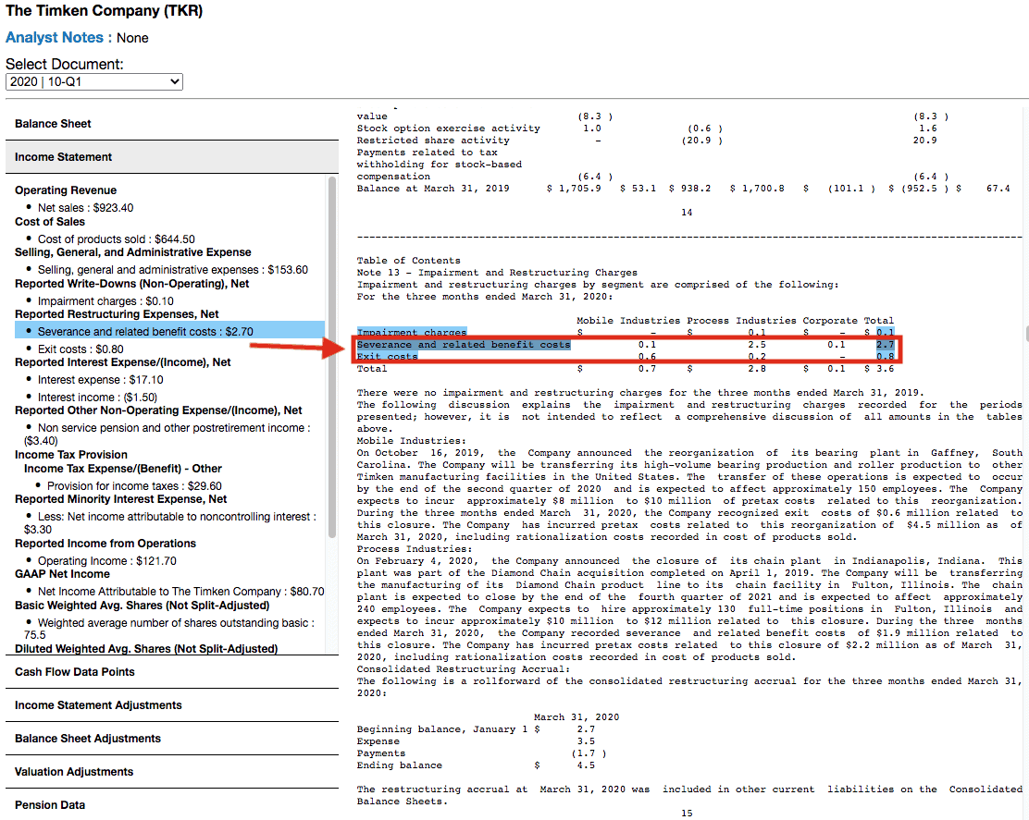This screenshot has width=1029, height=820.
Task: Select the Net sales : $923.40 item
Action: [x=85, y=208]
